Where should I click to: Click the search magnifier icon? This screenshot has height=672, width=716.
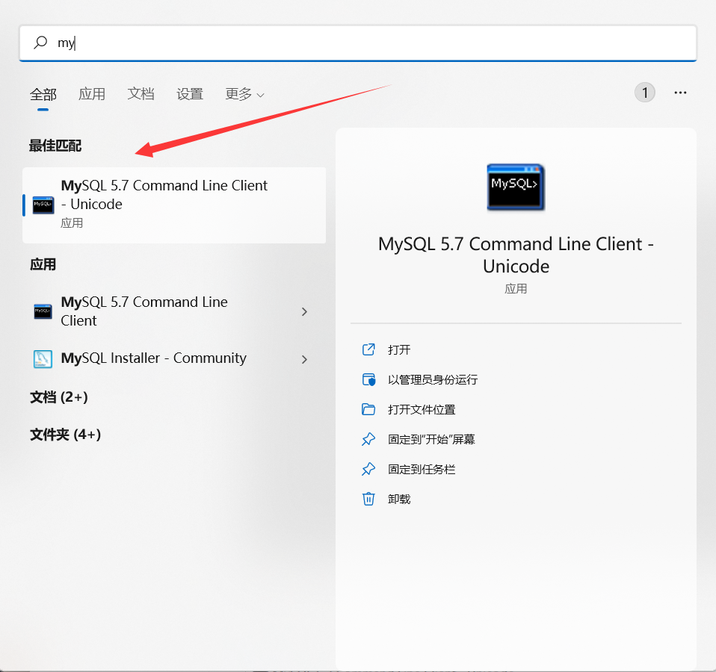pos(40,43)
